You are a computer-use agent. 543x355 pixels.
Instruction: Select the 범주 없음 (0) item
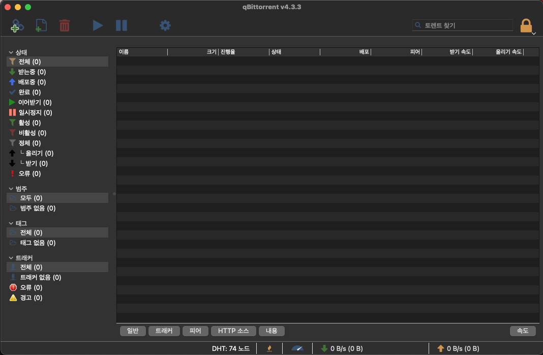tap(57, 208)
